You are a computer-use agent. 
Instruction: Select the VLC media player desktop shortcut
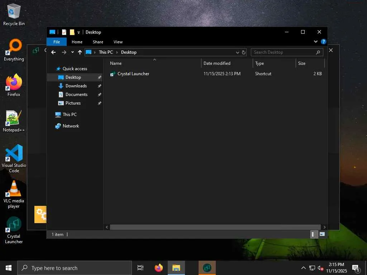tap(14, 194)
